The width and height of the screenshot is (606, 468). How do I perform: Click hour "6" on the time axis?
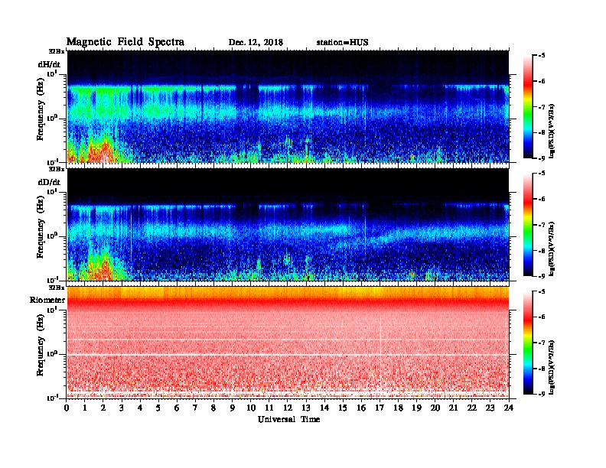(x=177, y=408)
